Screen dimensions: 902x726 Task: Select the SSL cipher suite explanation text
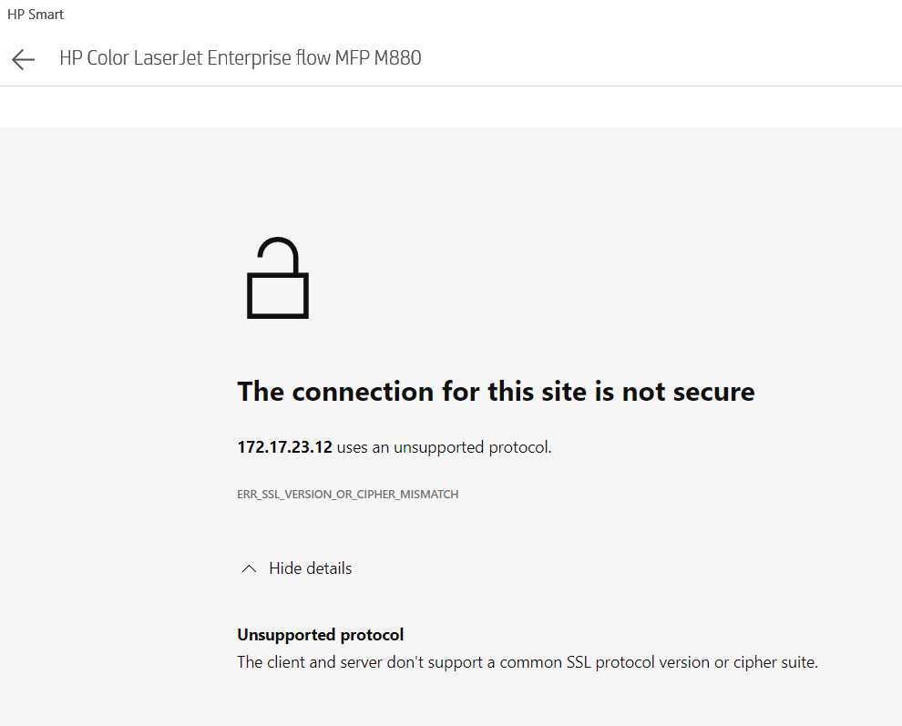(527, 662)
